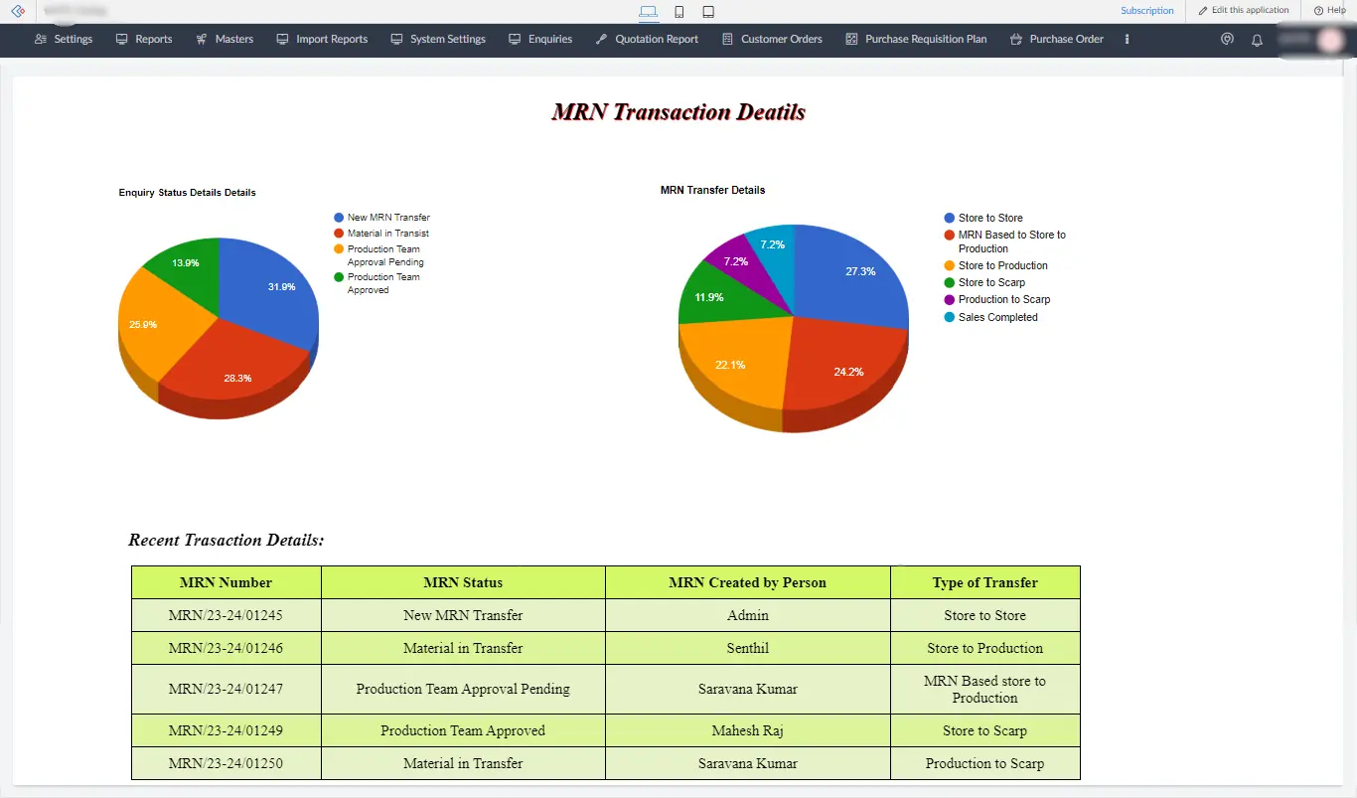Select the Purchase Requisition Plan icon
This screenshot has height=798, width=1357.
(850, 39)
